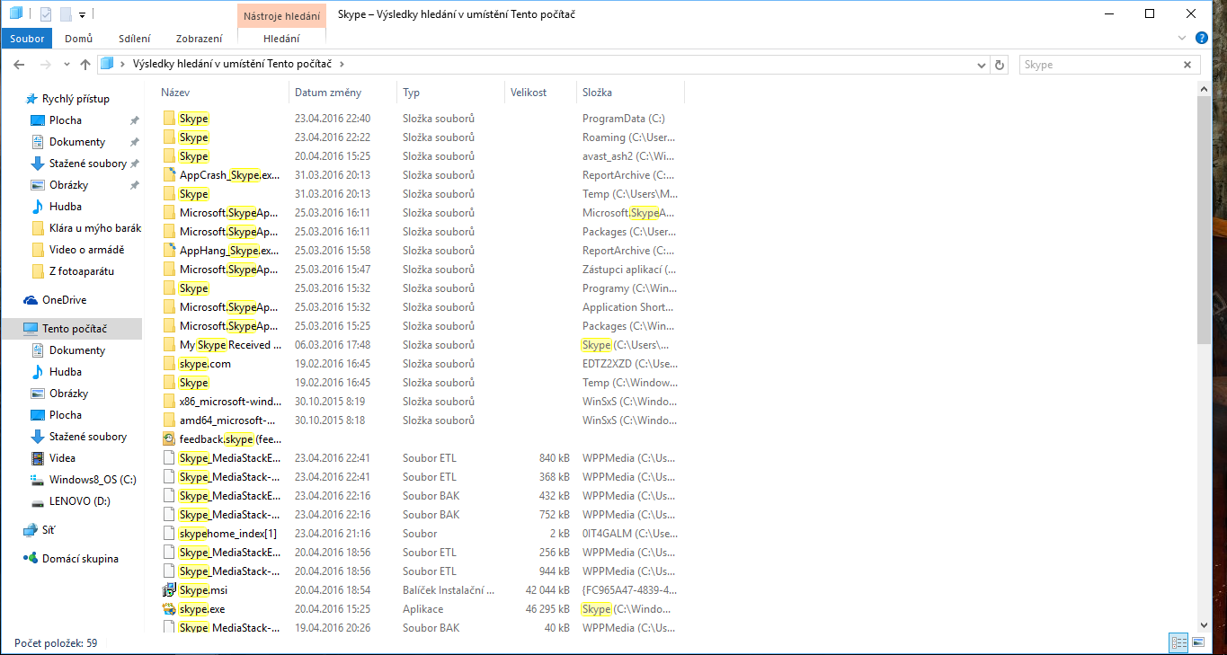Click the Výsledky hledání v umístění breadcrumb

pyautogui.click(x=232, y=65)
